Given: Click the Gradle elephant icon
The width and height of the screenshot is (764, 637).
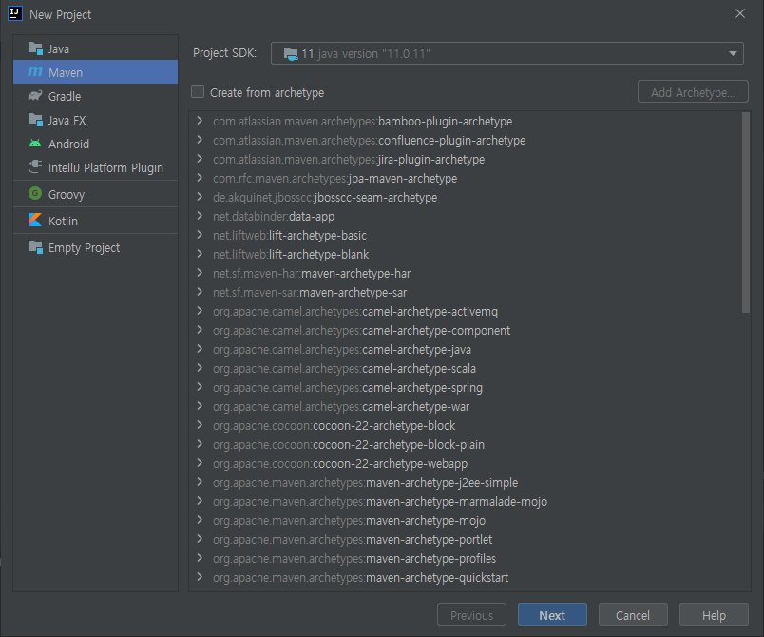Looking at the screenshot, I should click(x=35, y=95).
